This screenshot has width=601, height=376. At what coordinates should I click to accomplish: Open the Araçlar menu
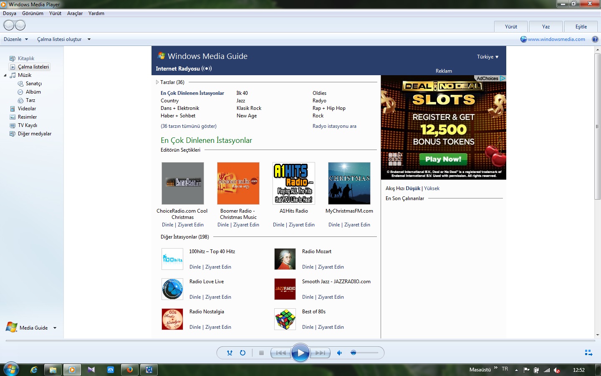(75, 13)
